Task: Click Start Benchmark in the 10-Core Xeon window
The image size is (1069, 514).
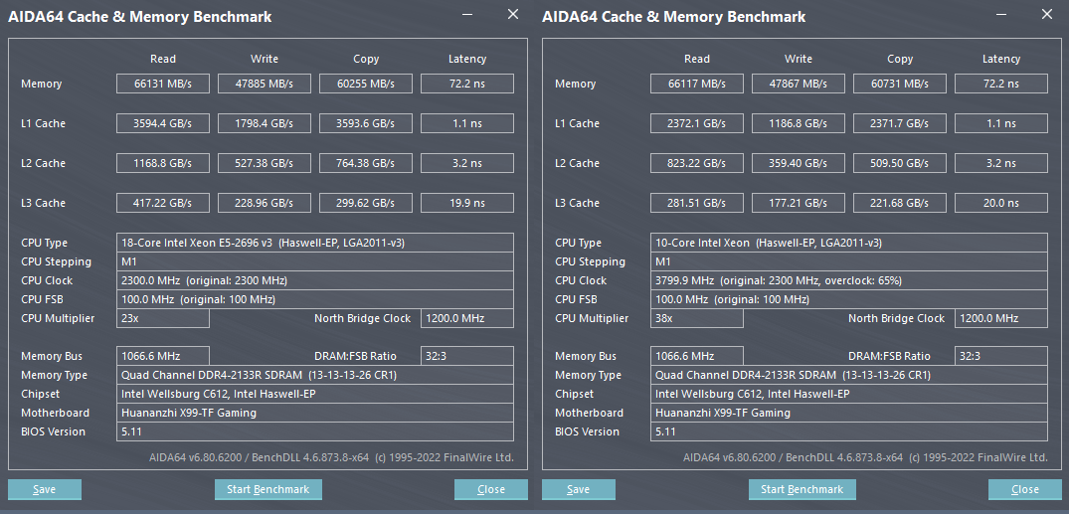Action: click(802, 489)
